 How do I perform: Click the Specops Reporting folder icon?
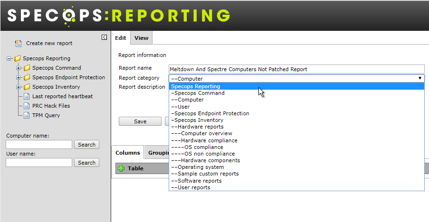[18, 58]
